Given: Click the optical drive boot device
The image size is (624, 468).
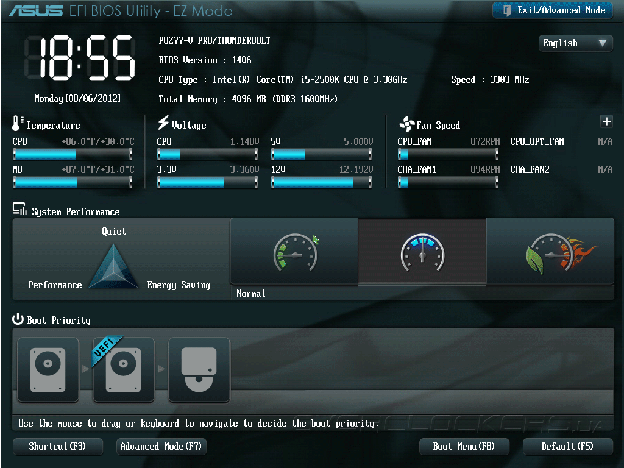Looking at the screenshot, I should tap(199, 370).
